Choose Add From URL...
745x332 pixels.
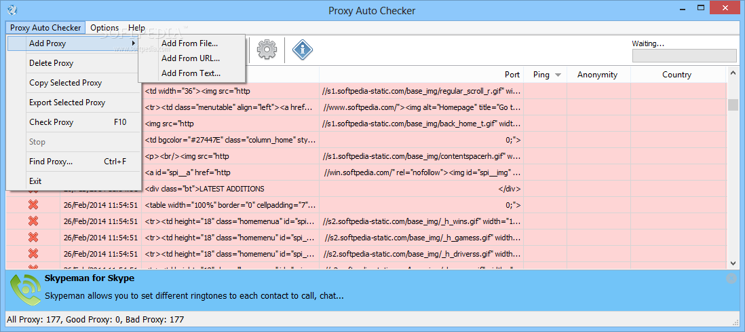pos(191,58)
